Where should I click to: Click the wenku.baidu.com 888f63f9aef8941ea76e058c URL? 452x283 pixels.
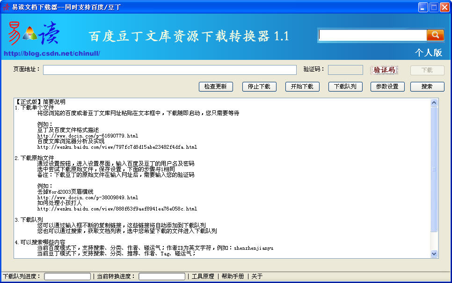coord(117,209)
